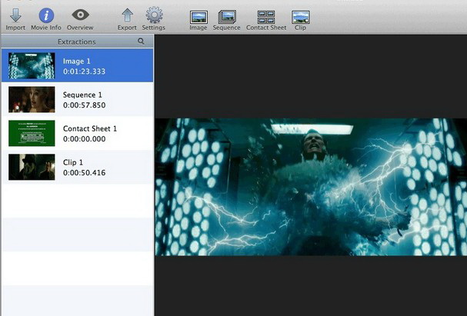The image size is (467, 316).
Task: Click timestamp 0:00:57.850
Action: coord(85,105)
